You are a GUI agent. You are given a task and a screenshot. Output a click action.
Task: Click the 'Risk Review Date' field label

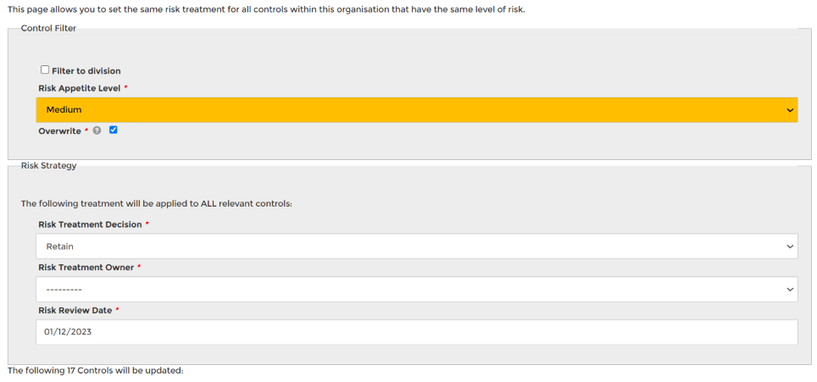(x=75, y=310)
